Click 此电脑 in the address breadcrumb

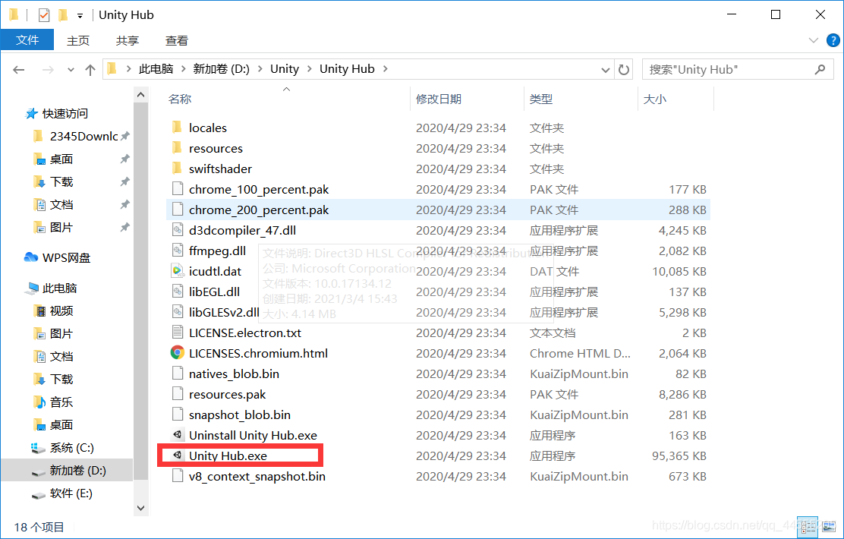pos(156,69)
